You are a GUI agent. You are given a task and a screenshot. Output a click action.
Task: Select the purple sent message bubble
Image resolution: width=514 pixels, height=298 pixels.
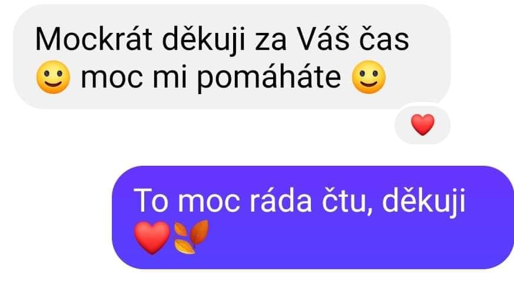tap(313, 217)
